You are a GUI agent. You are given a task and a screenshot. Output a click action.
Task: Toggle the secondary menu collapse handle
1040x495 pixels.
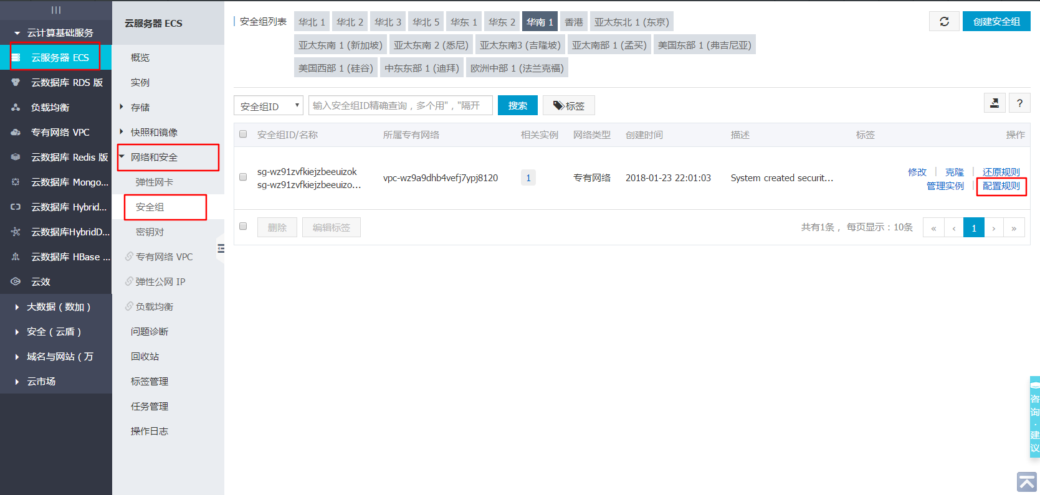[221, 248]
